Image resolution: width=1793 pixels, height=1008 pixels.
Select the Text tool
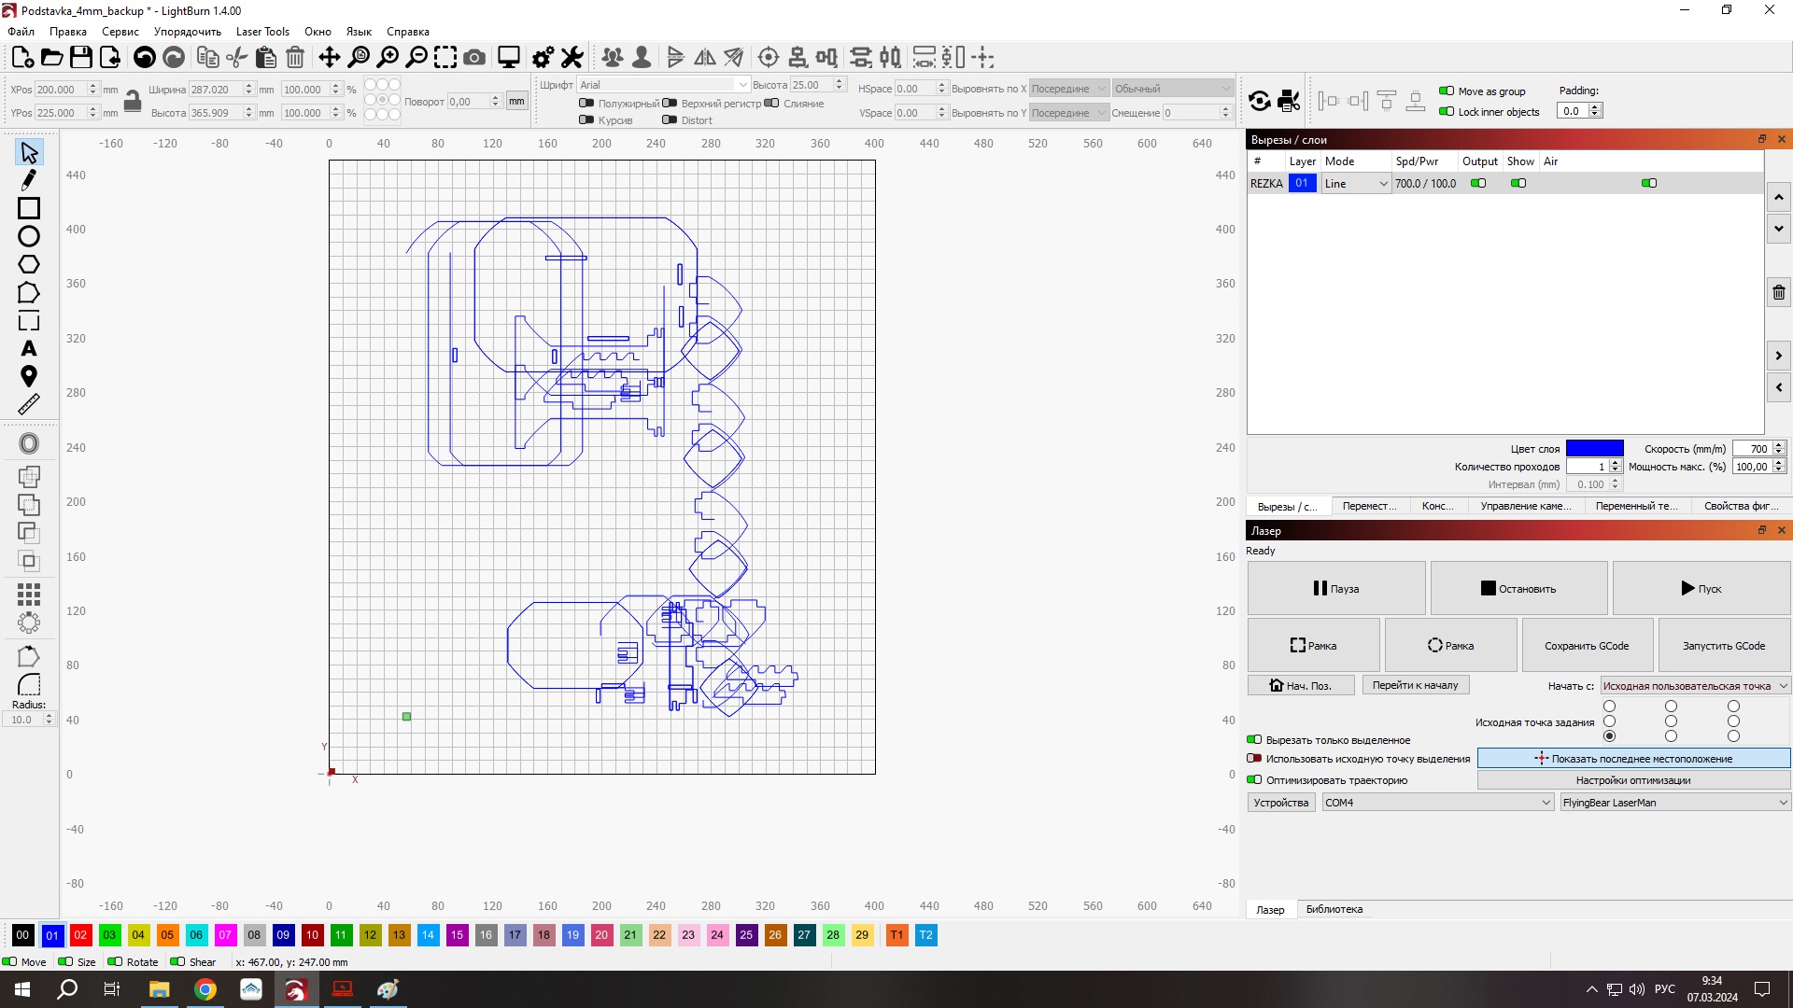click(29, 348)
